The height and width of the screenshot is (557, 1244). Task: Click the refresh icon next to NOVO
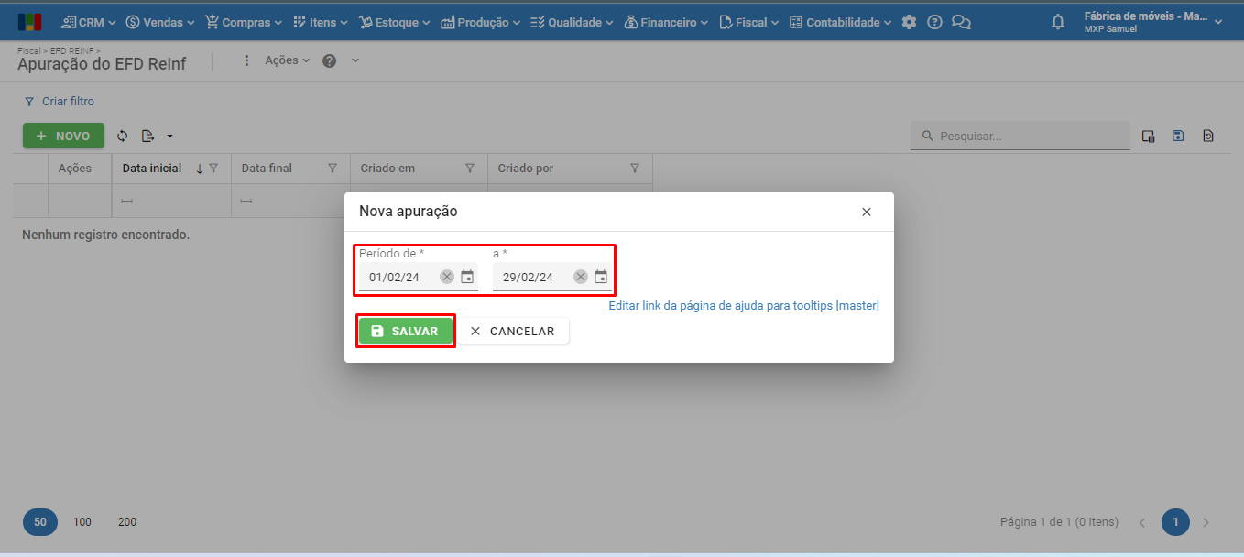[123, 136]
